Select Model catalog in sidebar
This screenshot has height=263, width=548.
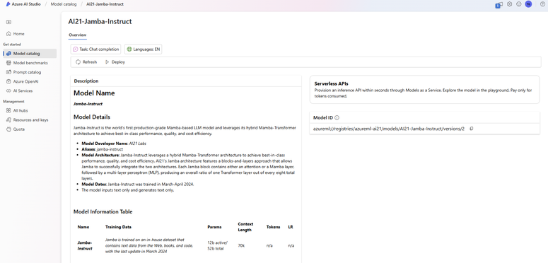click(x=30, y=54)
